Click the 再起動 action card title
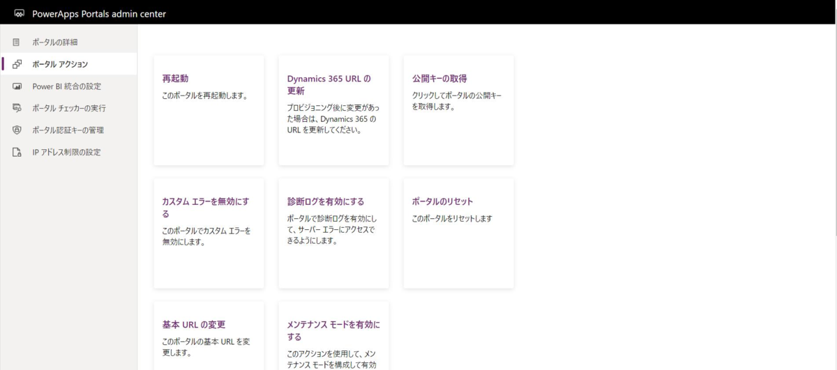 [x=175, y=79]
